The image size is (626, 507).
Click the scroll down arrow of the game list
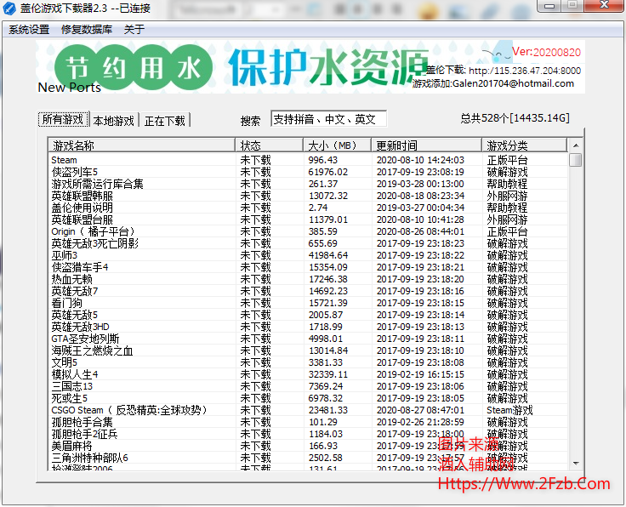point(576,462)
